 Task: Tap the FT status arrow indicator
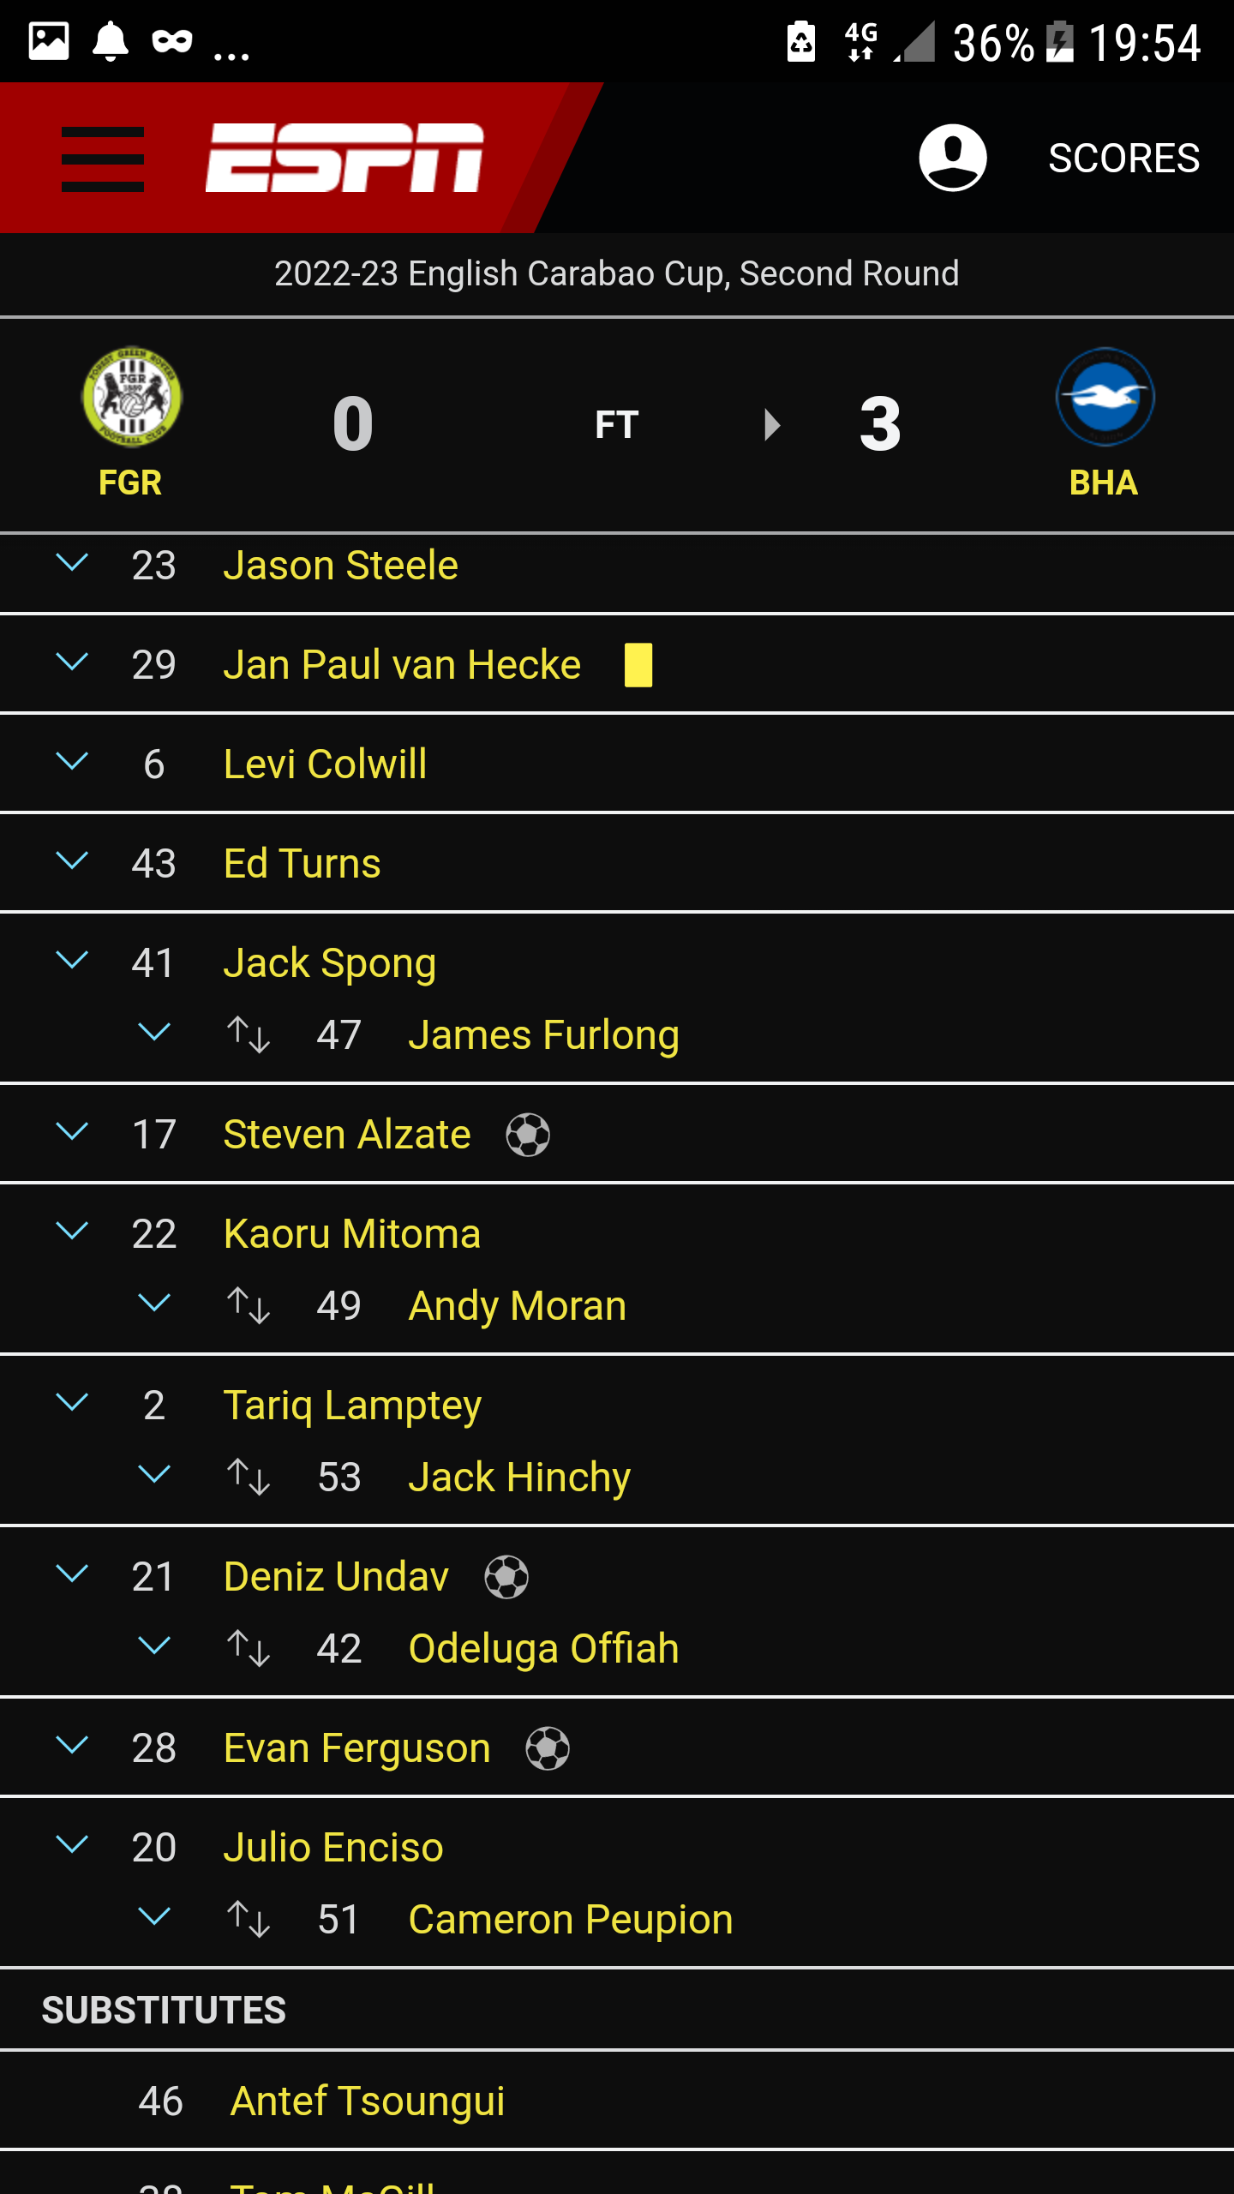tap(772, 425)
